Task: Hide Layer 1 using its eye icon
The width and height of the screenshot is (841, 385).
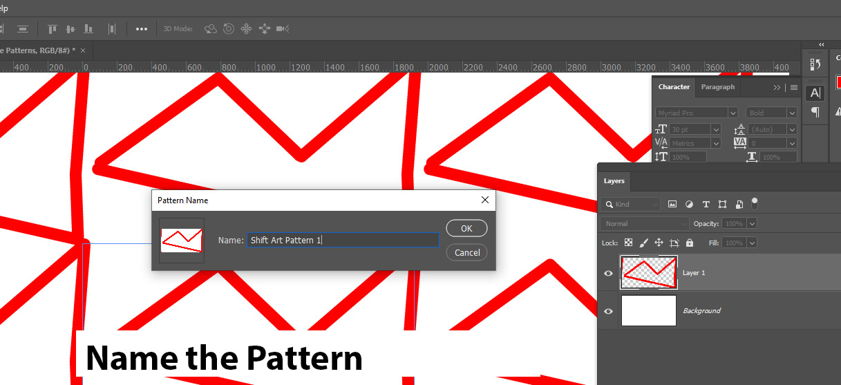Action: pyautogui.click(x=608, y=273)
